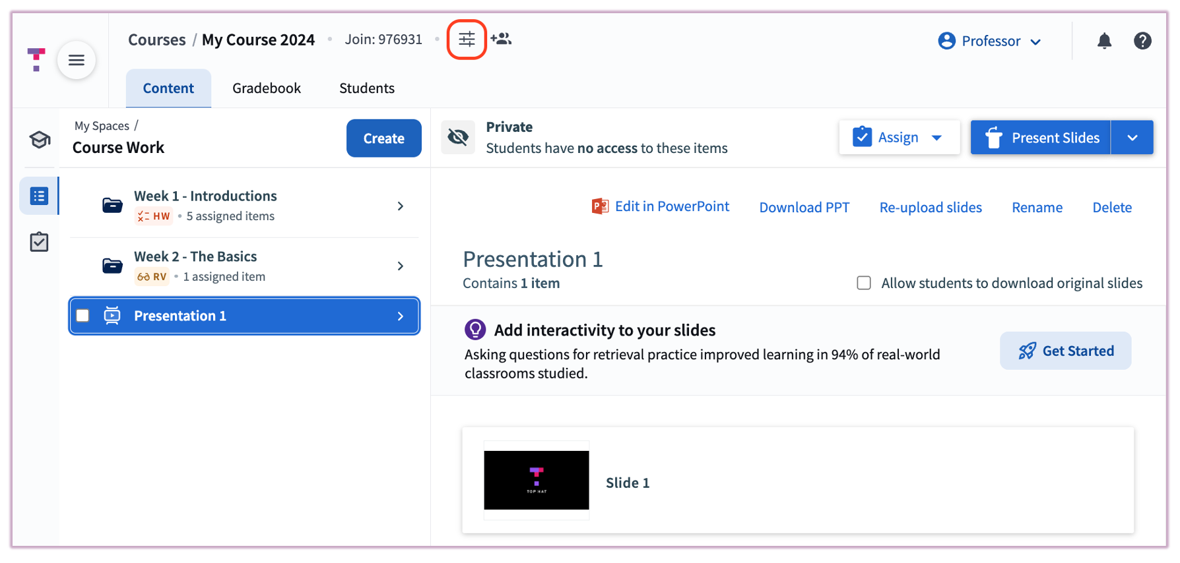Screen dimensions: 1180x563
Task: Enable Allow students to download original slides
Action: click(x=864, y=283)
